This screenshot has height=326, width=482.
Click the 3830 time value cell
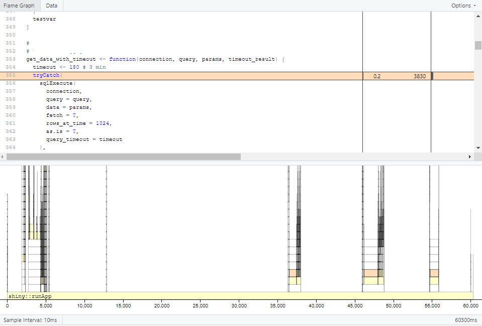[420, 76]
